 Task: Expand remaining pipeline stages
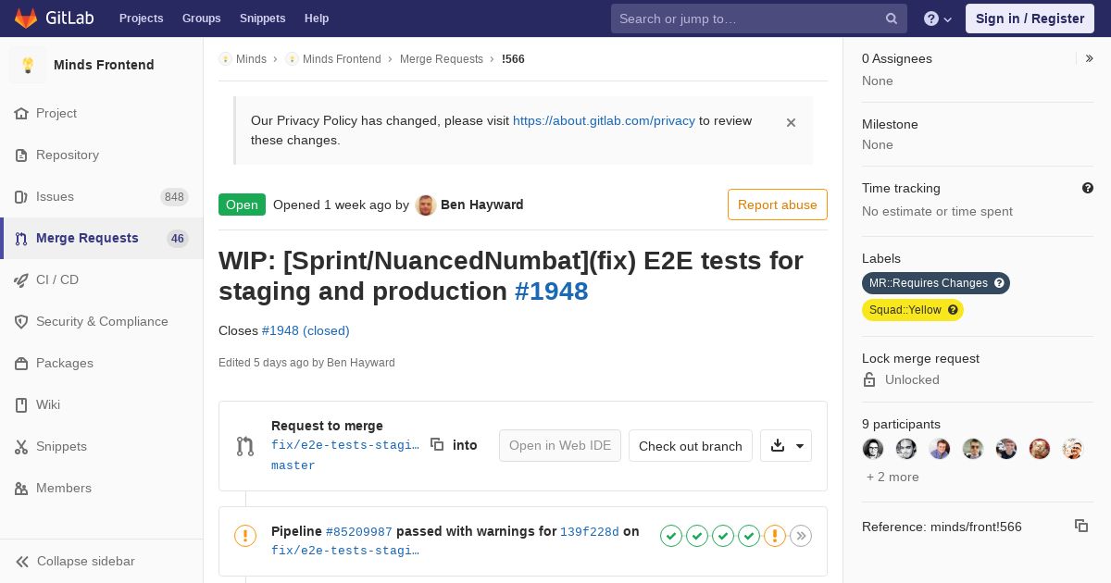[x=801, y=536]
